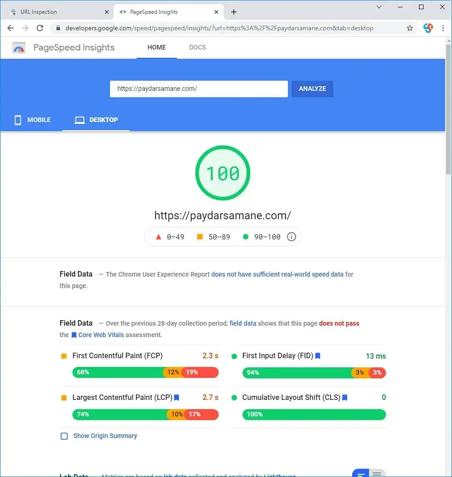The height and width of the screenshot is (477, 452).
Task: Open the HOME navigation tab
Action: [x=156, y=47]
